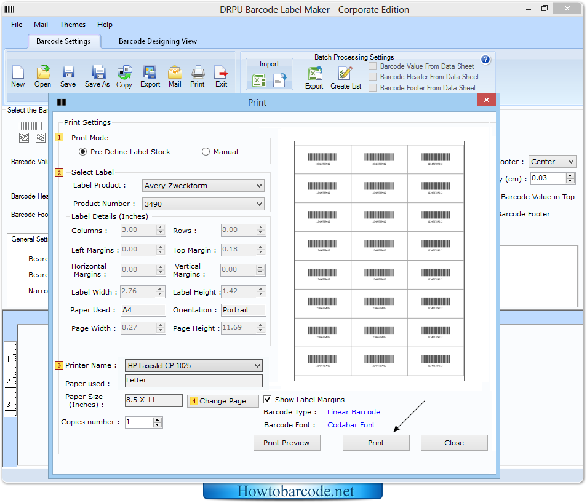Open the Mail menu
The height and width of the screenshot is (503, 587).
[x=41, y=25]
